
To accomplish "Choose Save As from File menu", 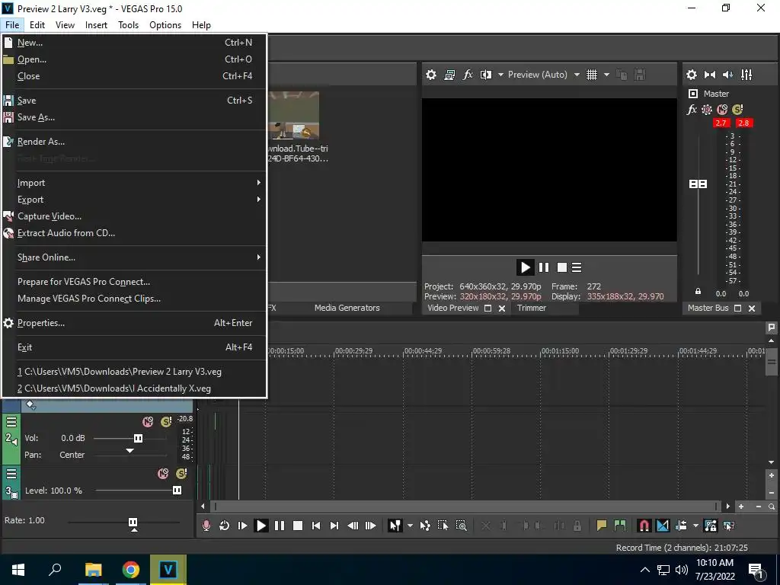I will [x=134, y=117].
